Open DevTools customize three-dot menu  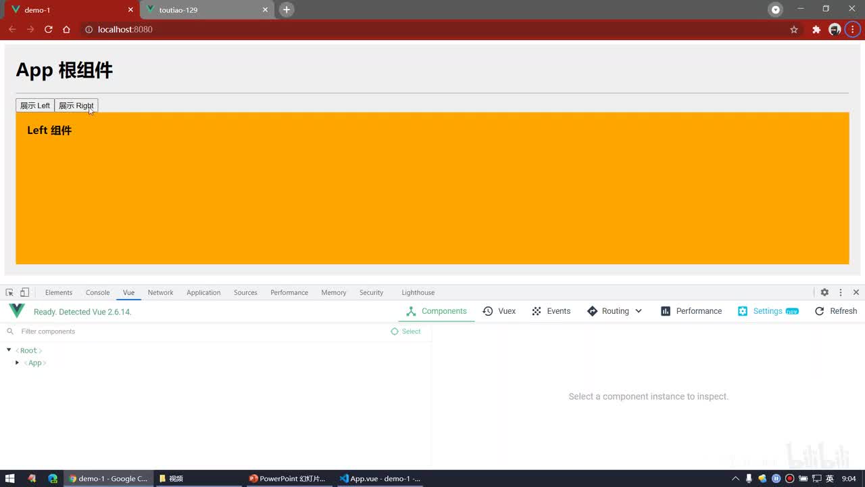click(x=841, y=292)
